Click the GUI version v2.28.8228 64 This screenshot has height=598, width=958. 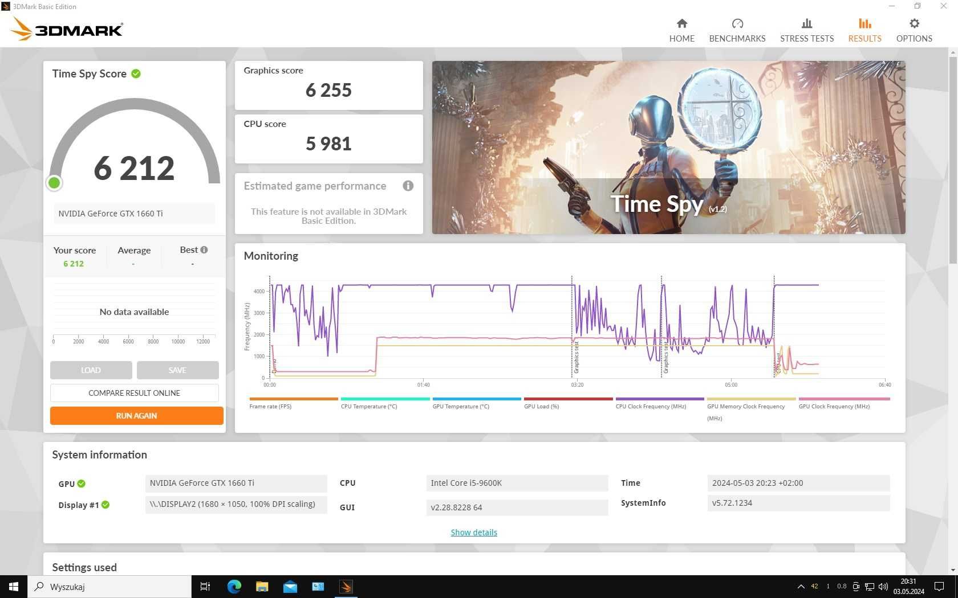[x=517, y=507]
